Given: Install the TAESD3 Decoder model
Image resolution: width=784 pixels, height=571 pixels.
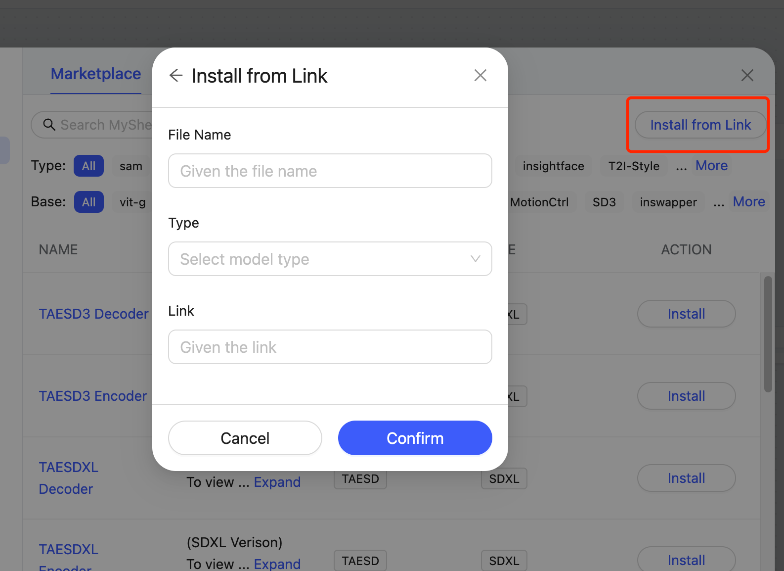Looking at the screenshot, I should point(686,314).
